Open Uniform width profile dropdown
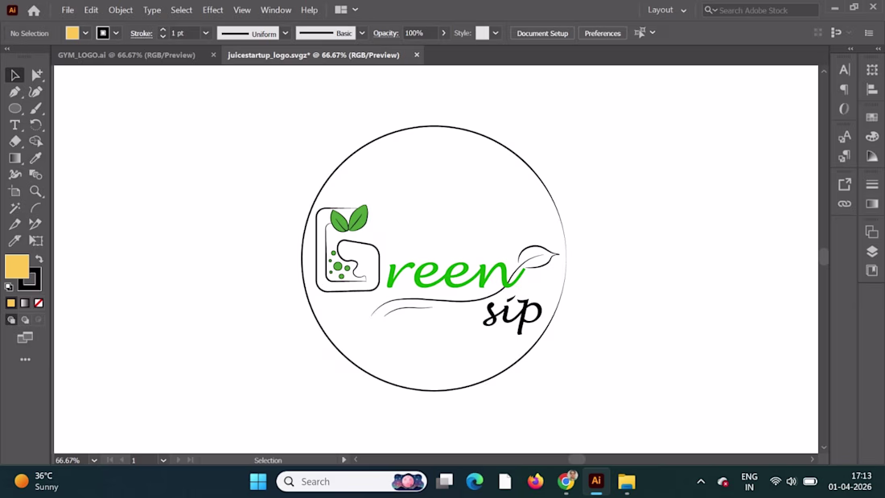 [285, 33]
